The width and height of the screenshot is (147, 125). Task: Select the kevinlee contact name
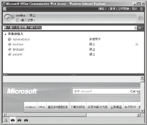click(x=18, y=44)
